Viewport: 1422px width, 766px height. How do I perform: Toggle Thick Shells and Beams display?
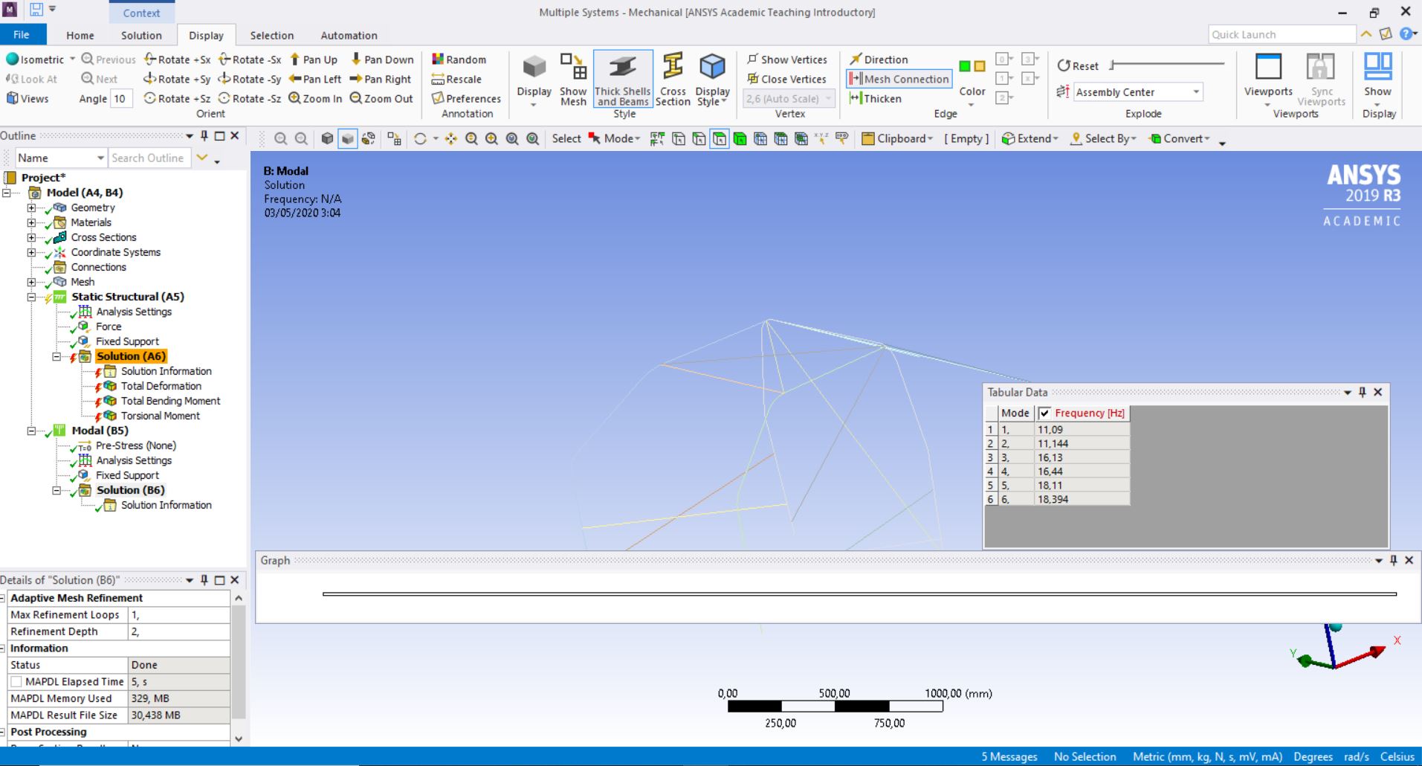click(623, 79)
